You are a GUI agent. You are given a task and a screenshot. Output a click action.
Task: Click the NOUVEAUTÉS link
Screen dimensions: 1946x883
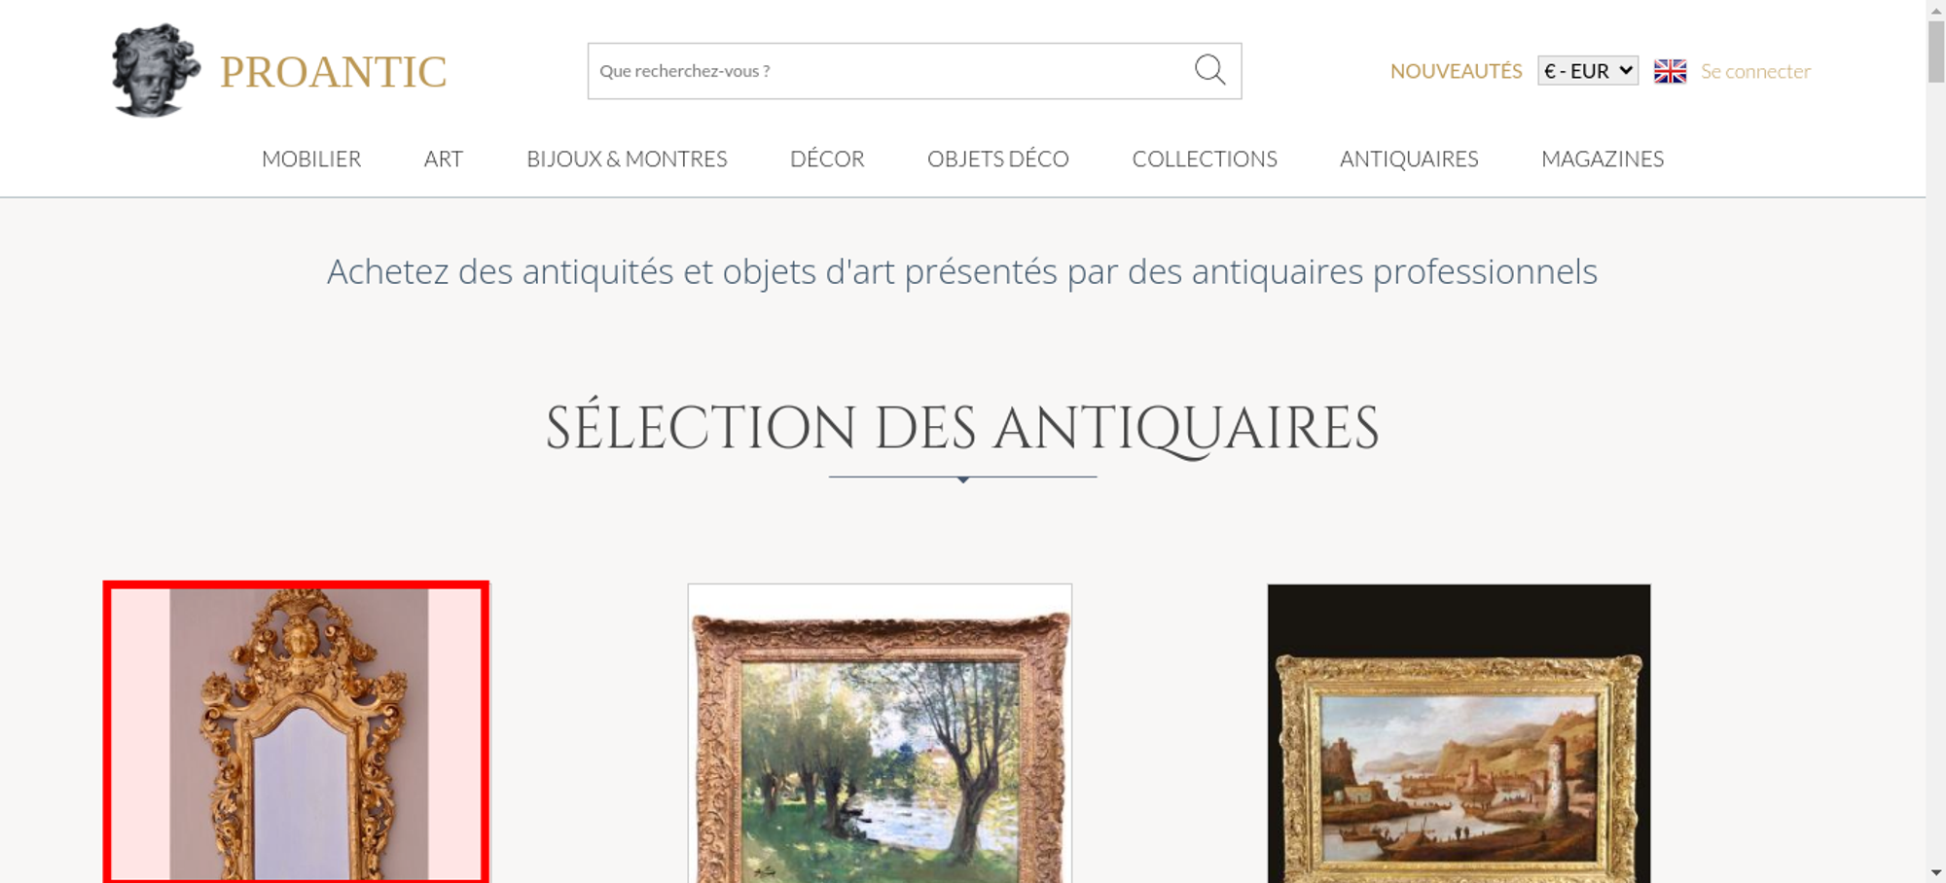click(x=1456, y=71)
